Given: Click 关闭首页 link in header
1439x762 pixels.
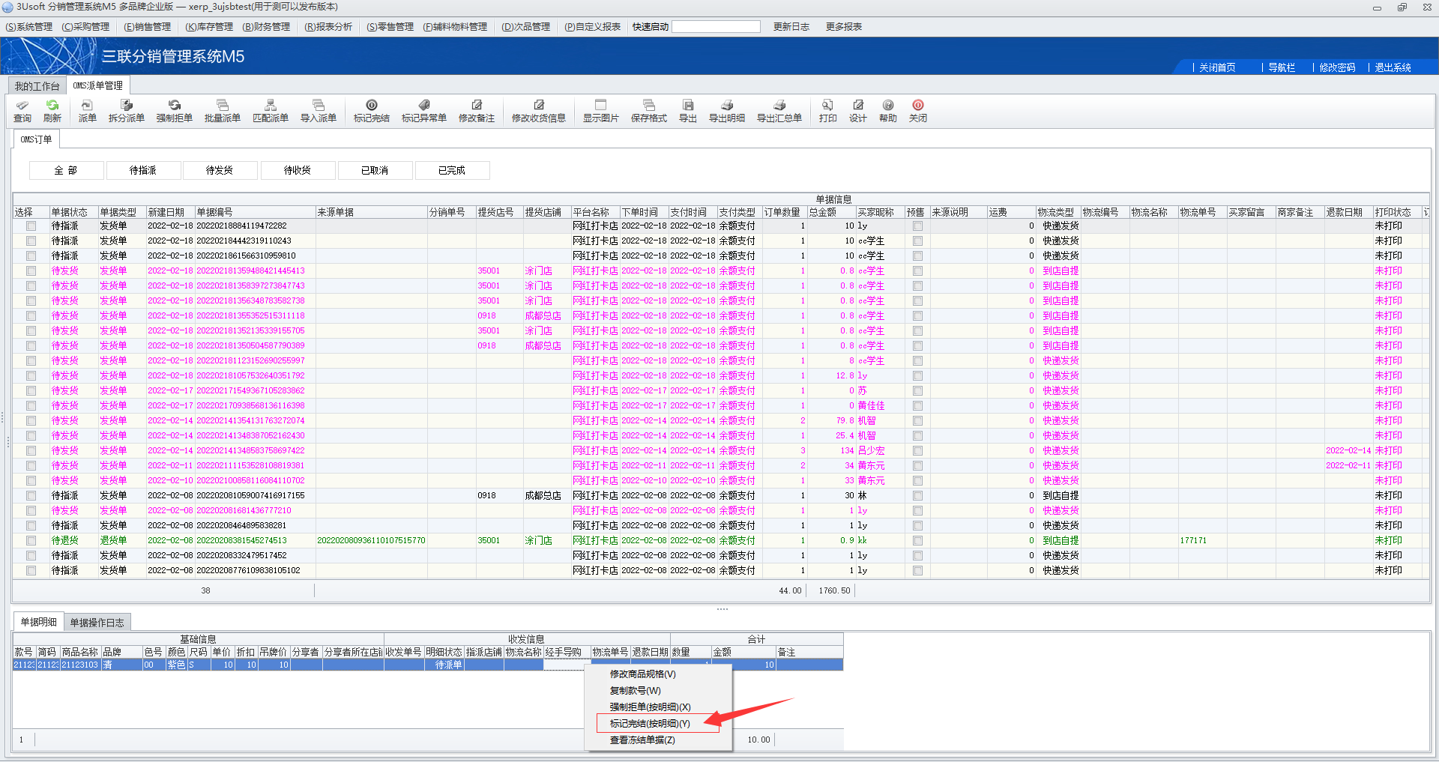Looking at the screenshot, I should pos(1217,67).
